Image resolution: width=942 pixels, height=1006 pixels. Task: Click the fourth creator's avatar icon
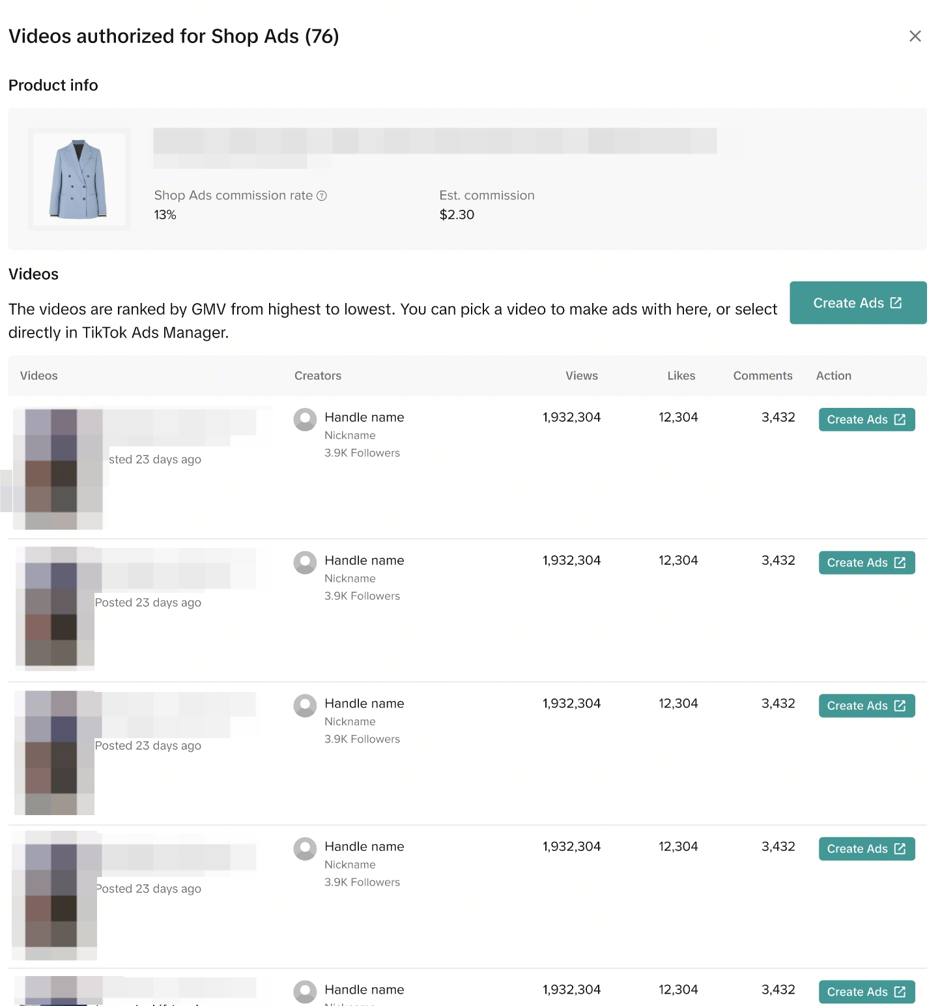(305, 848)
